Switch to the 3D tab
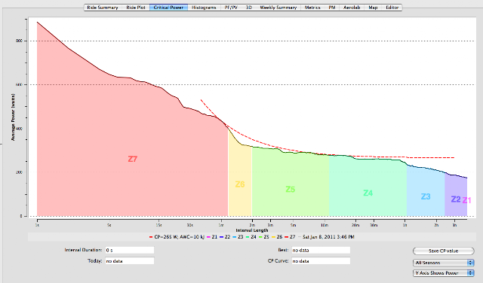This screenshot has width=483, height=283. tap(249, 8)
